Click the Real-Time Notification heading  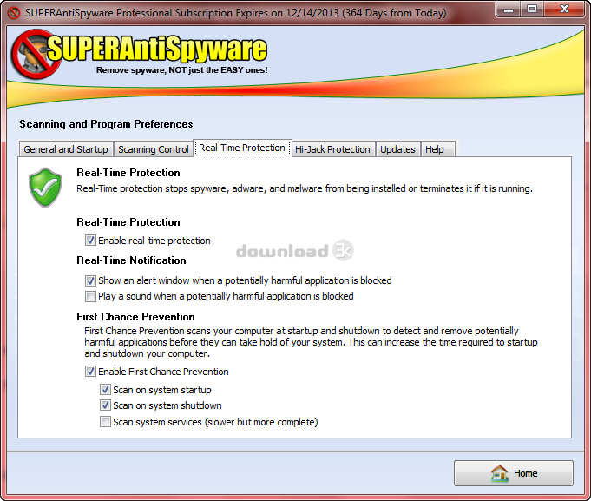click(x=131, y=260)
